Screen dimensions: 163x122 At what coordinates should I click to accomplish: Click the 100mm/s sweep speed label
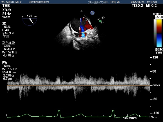[130, 118]
